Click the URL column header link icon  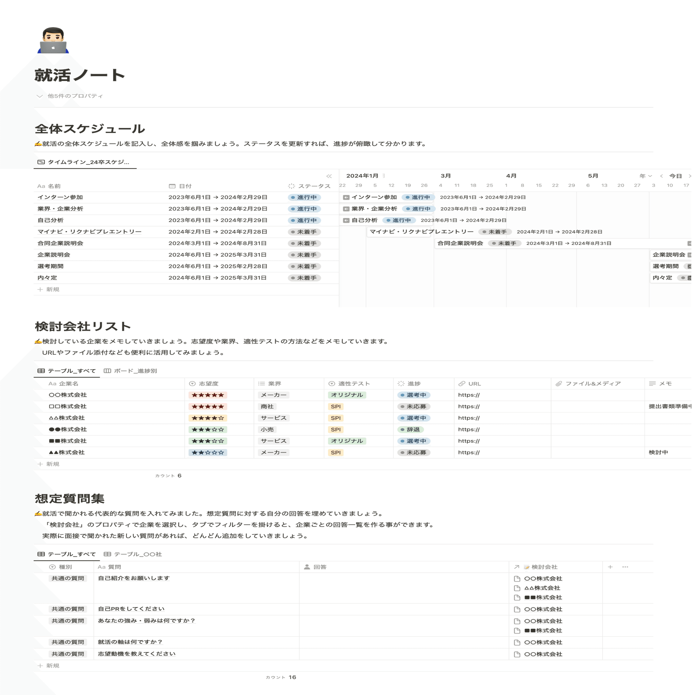(x=462, y=384)
